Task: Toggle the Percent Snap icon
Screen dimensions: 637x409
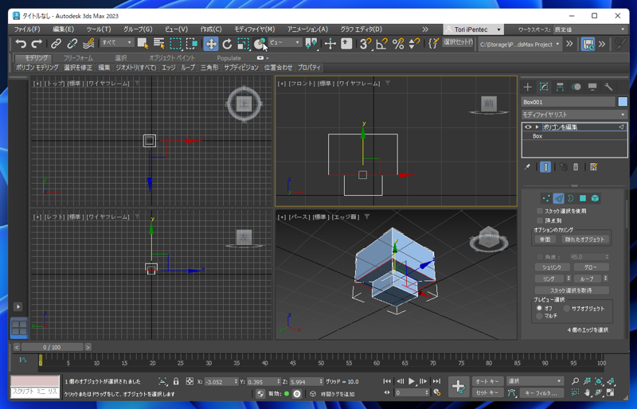Action: coord(398,44)
